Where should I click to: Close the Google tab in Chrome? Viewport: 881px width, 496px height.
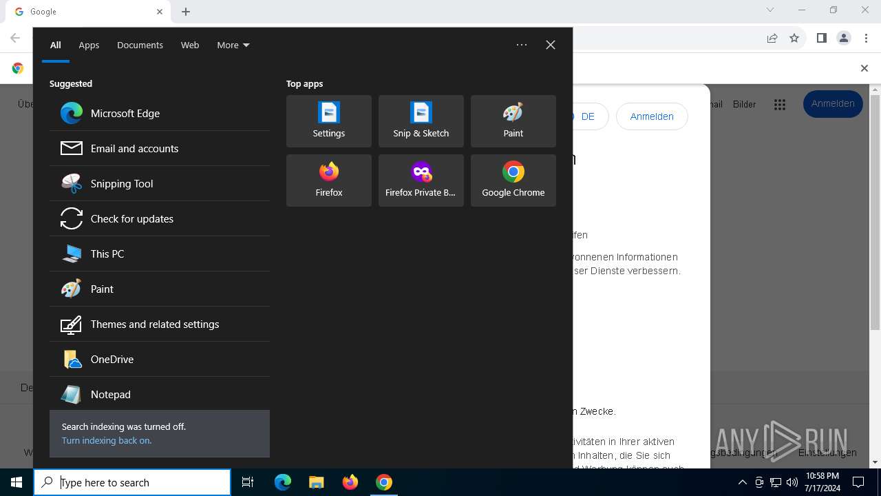(x=160, y=12)
